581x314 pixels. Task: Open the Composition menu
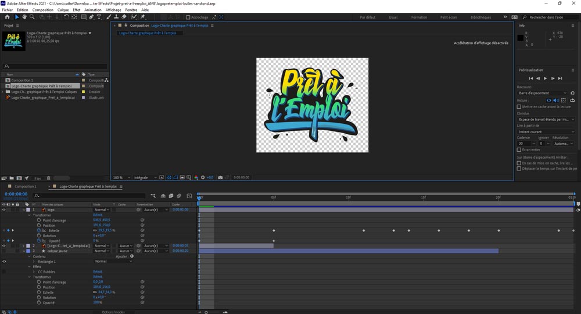click(x=43, y=10)
